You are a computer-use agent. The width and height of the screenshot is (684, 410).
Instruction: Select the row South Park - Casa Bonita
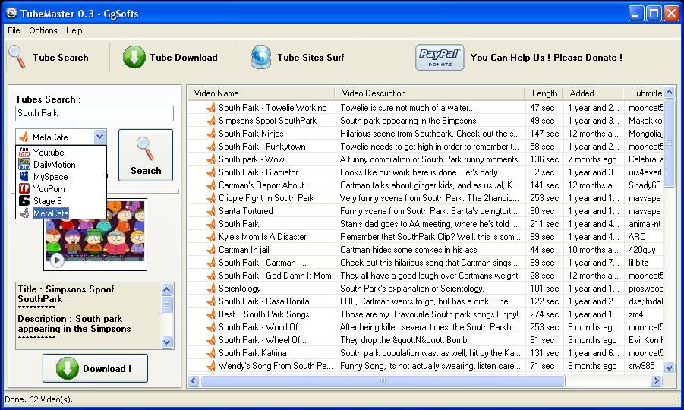425,301
